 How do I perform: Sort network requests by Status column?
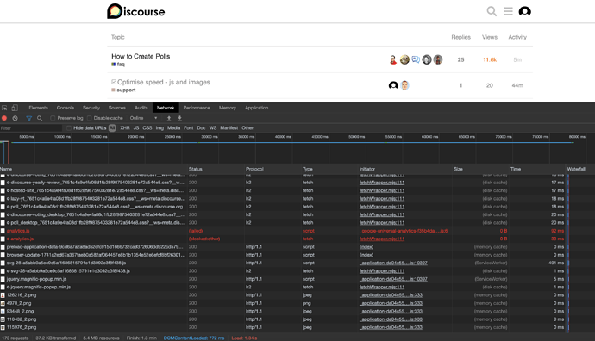[x=216, y=169]
